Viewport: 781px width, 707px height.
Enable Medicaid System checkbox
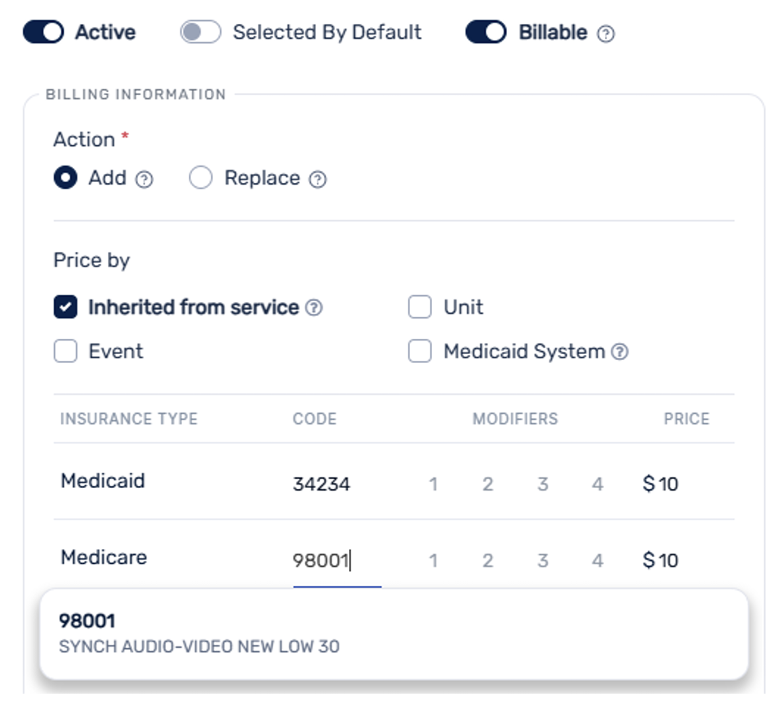click(420, 351)
